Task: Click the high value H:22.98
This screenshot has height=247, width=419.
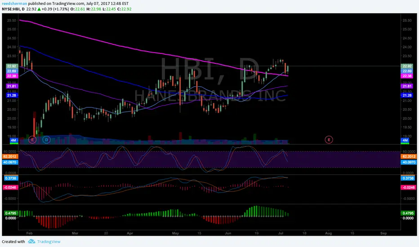Action: (94, 9)
